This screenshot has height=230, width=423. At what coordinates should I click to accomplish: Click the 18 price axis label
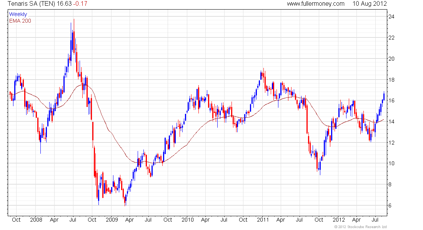[x=391, y=80]
